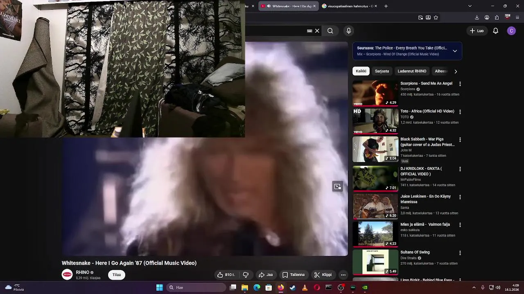Click the taskbar Hae search box
This screenshot has height=294, width=524.
coord(196,287)
